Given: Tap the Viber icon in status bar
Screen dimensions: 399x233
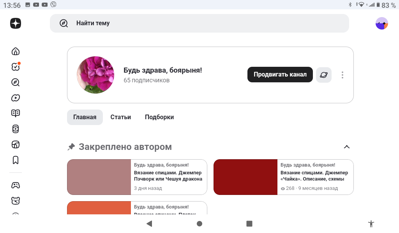Looking at the screenshot, I should click(53, 5).
